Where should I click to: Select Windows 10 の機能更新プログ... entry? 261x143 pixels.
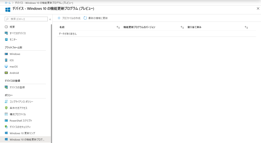coord(25,139)
